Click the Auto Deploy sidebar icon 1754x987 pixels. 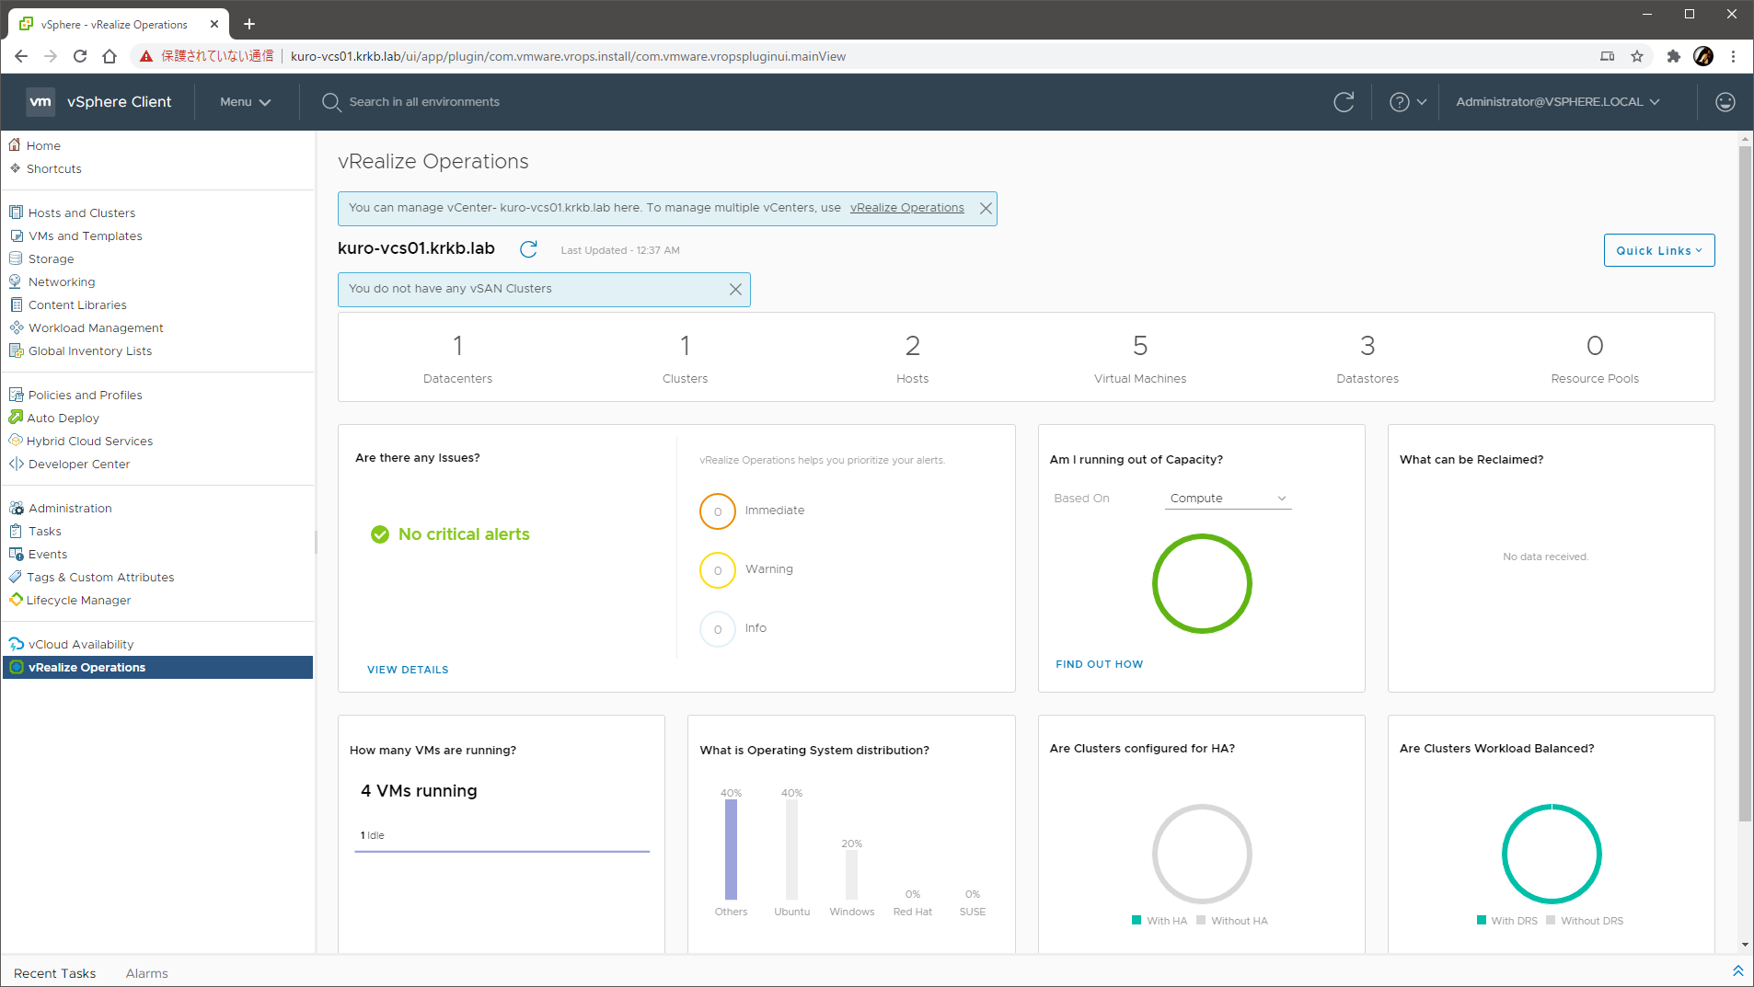16,418
